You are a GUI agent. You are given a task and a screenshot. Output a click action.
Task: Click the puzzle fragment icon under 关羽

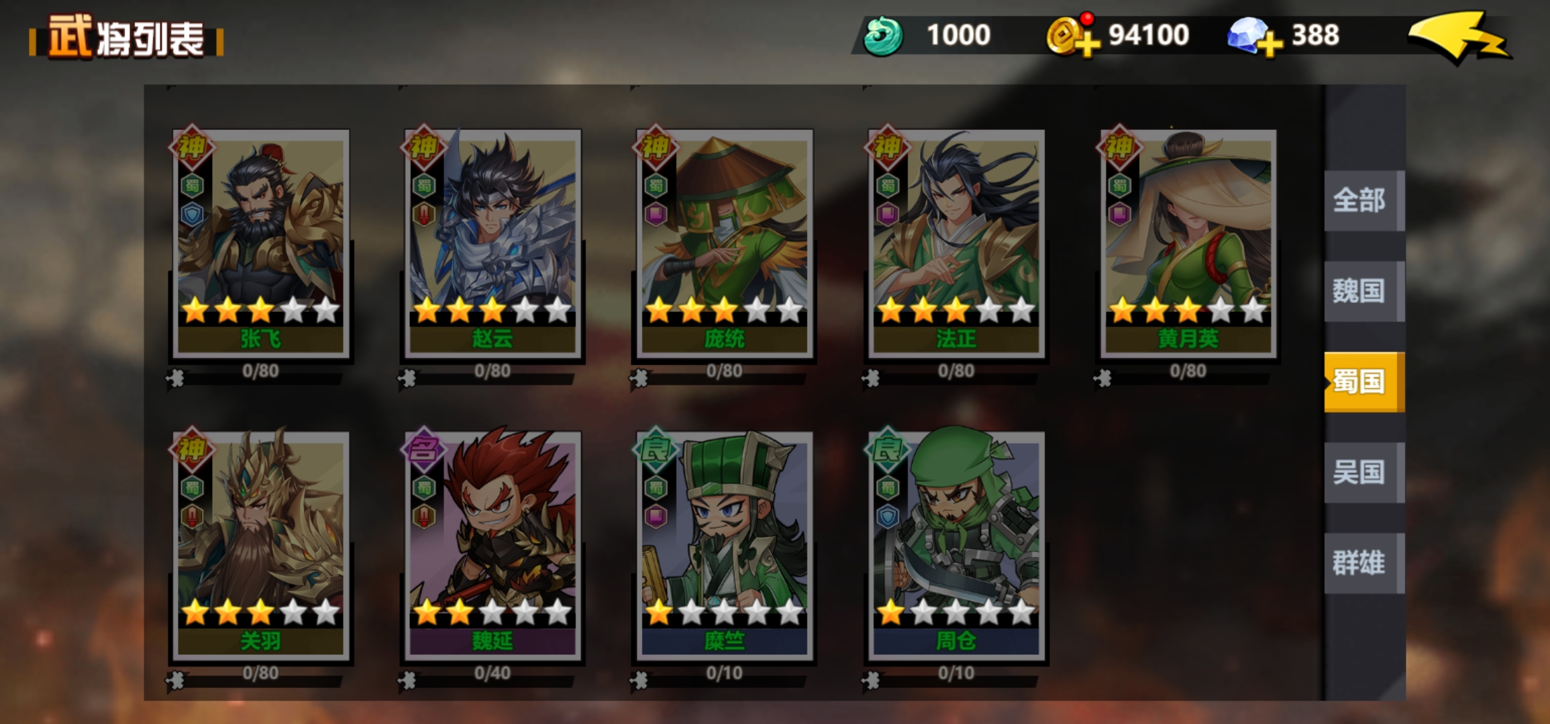point(176,680)
